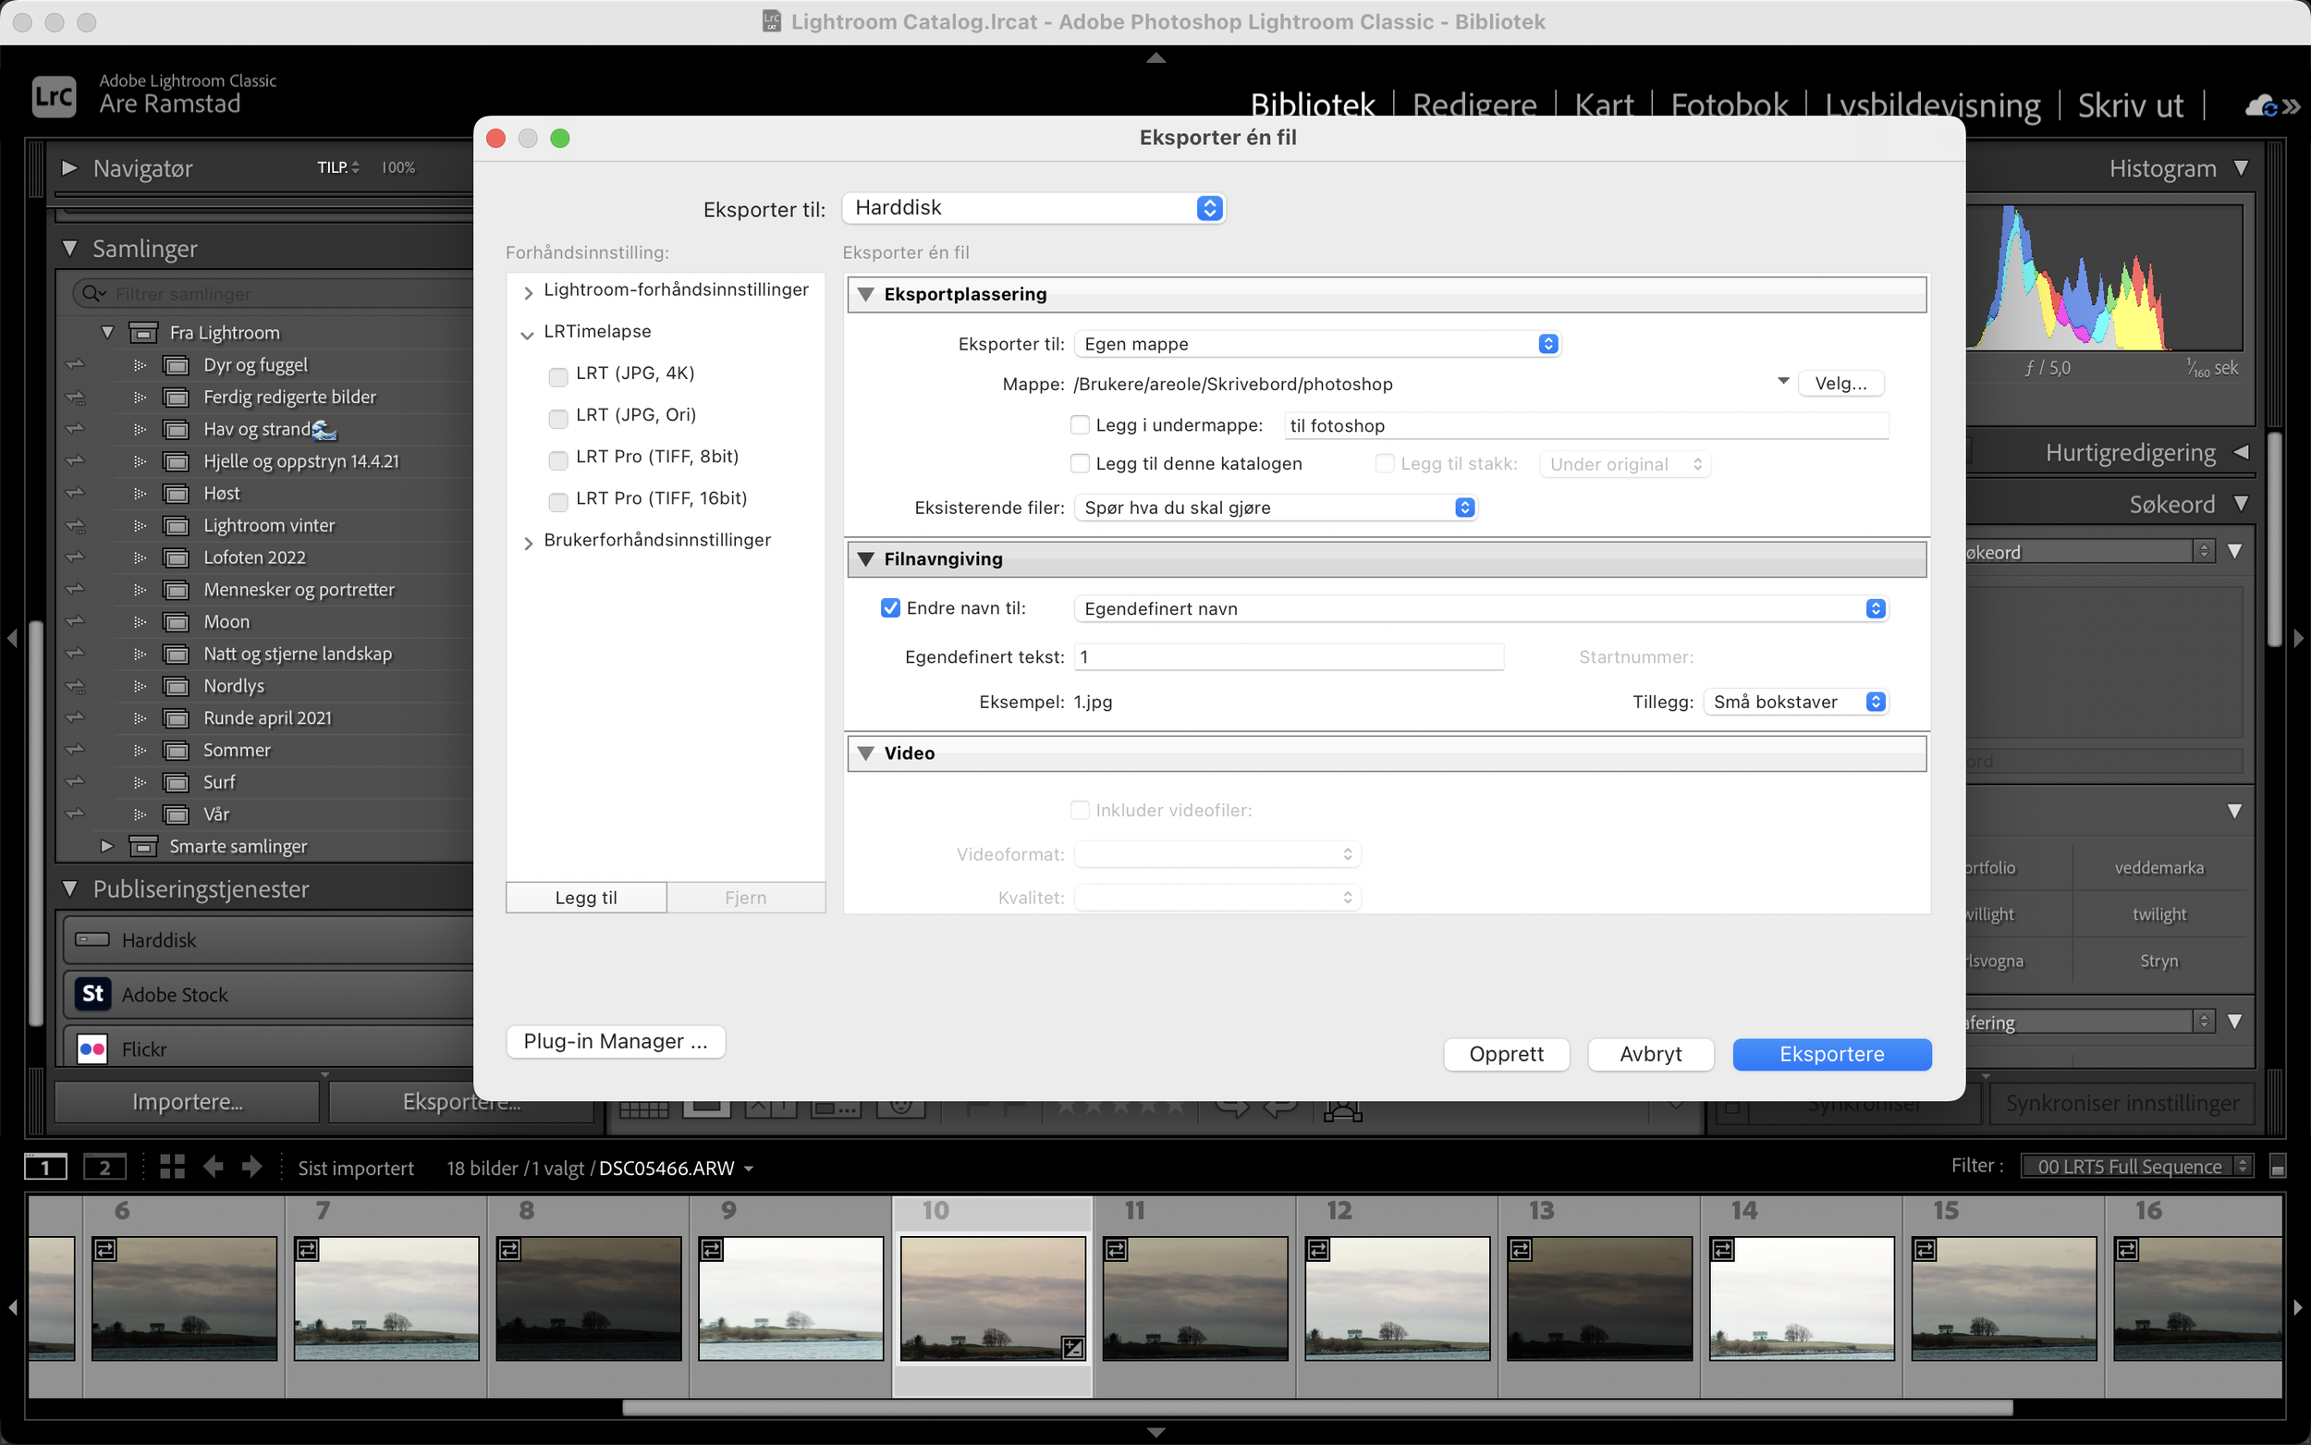Click the Adobe Stock St icon

coord(92,994)
